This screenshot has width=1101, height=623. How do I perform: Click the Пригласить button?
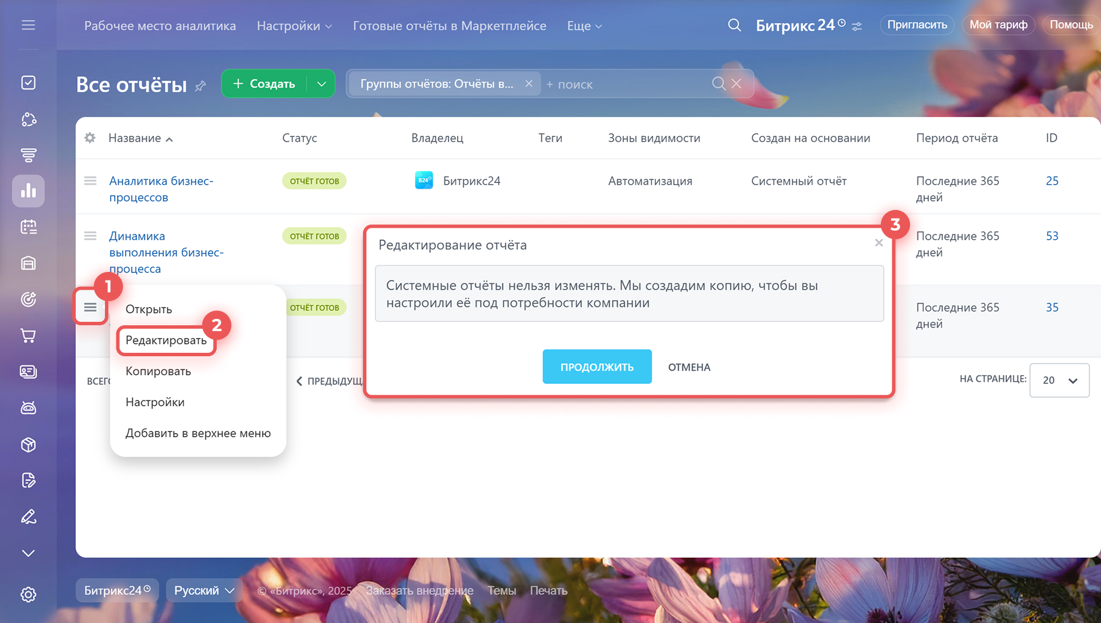[x=917, y=25]
